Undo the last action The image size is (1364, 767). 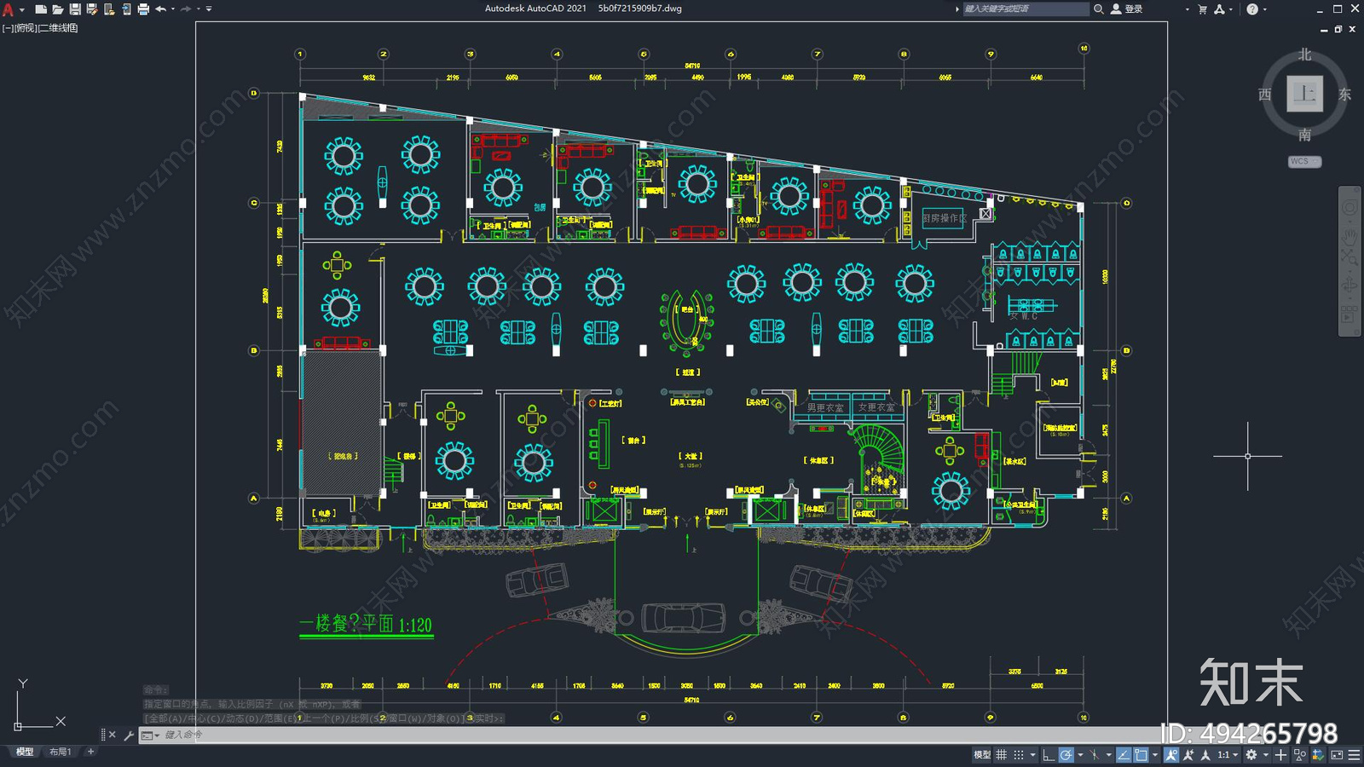[x=160, y=9]
